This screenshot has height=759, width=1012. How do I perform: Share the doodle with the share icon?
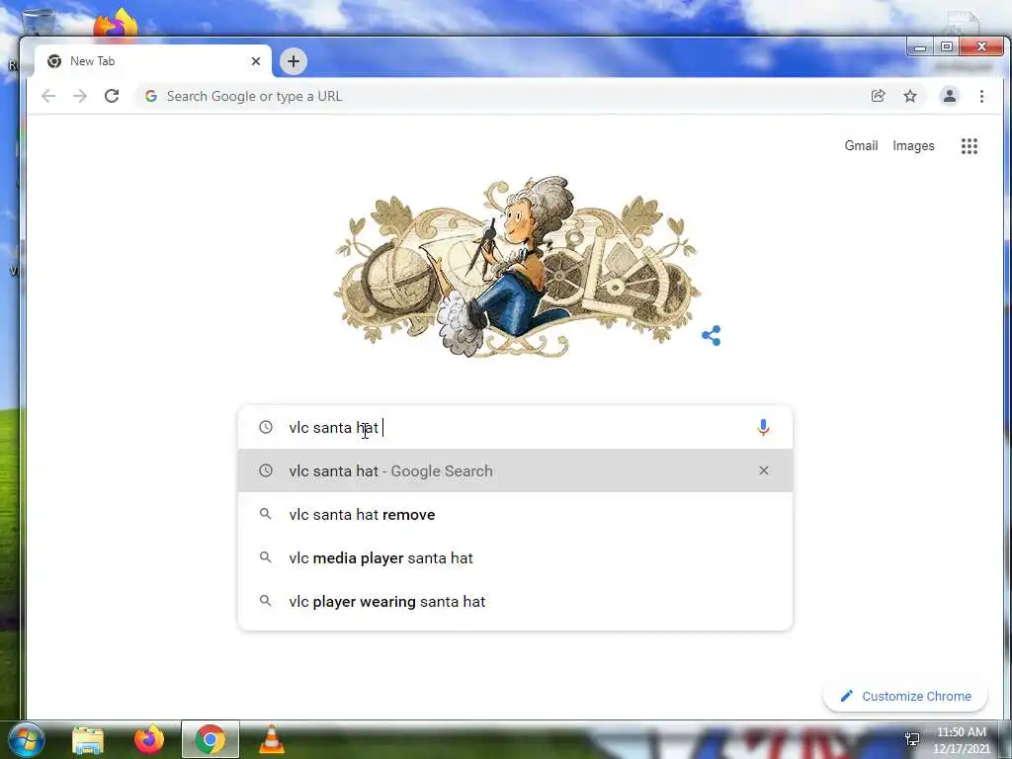tap(712, 336)
